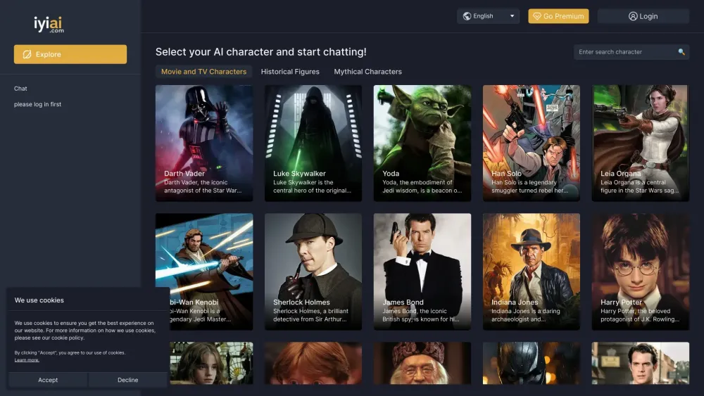This screenshot has height=396, width=704.
Task: Select the Sherlock Holmes character card
Action: (313, 272)
